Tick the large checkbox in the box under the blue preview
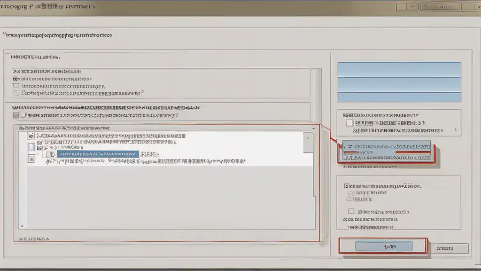The height and width of the screenshot is (271, 481). (x=349, y=123)
